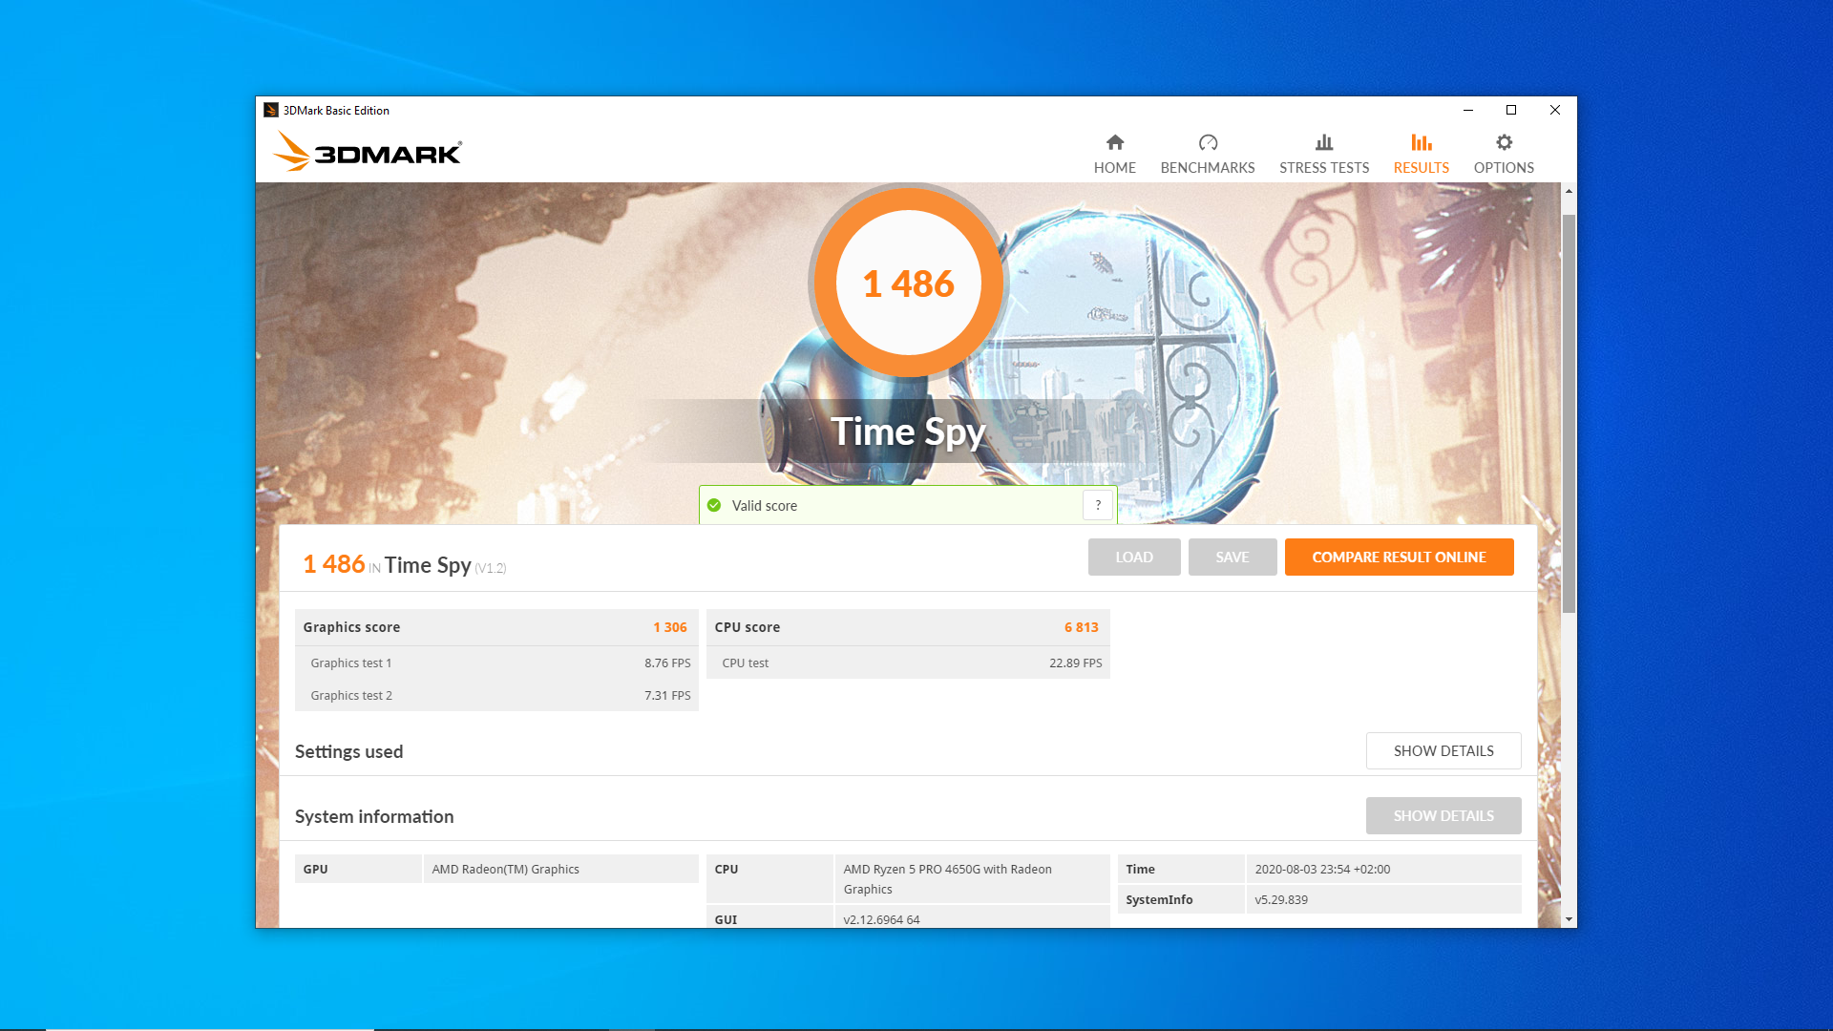Click the Results orange bars icon

[1421, 142]
